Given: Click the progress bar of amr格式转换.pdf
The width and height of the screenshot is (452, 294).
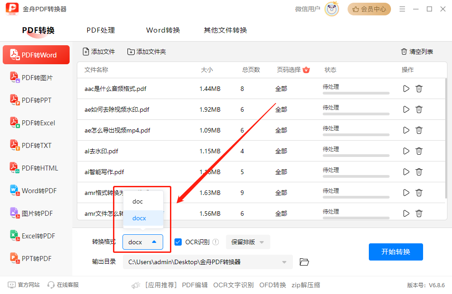Looking at the screenshot, I should (356, 196).
